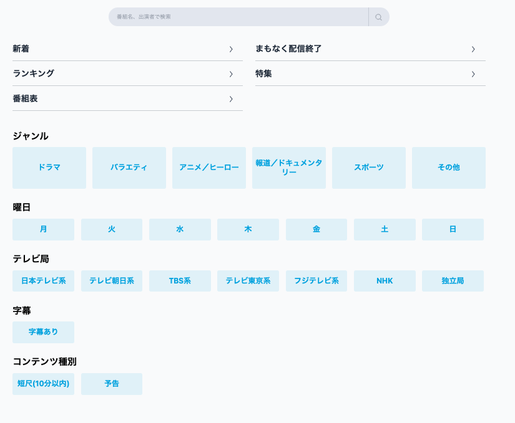This screenshot has height=423, width=515.
Task: Go to 特集 page
Action: coord(370,74)
